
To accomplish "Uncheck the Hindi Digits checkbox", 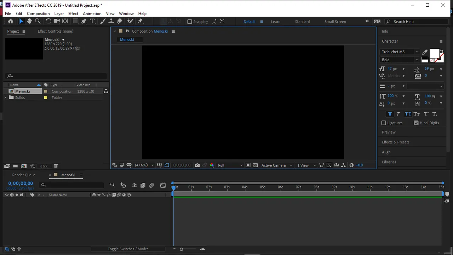I will click(416, 123).
